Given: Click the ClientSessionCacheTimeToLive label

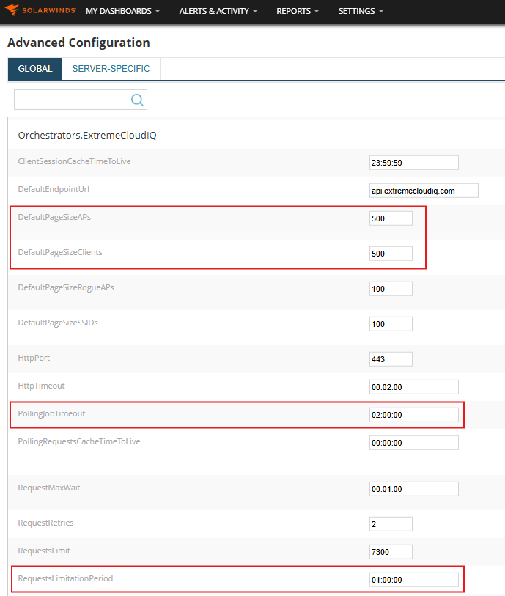Looking at the screenshot, I should tap(74, 161).
